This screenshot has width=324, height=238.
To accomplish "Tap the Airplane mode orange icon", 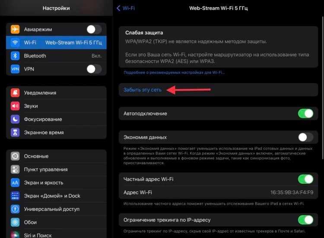I will tap(15, 29).
